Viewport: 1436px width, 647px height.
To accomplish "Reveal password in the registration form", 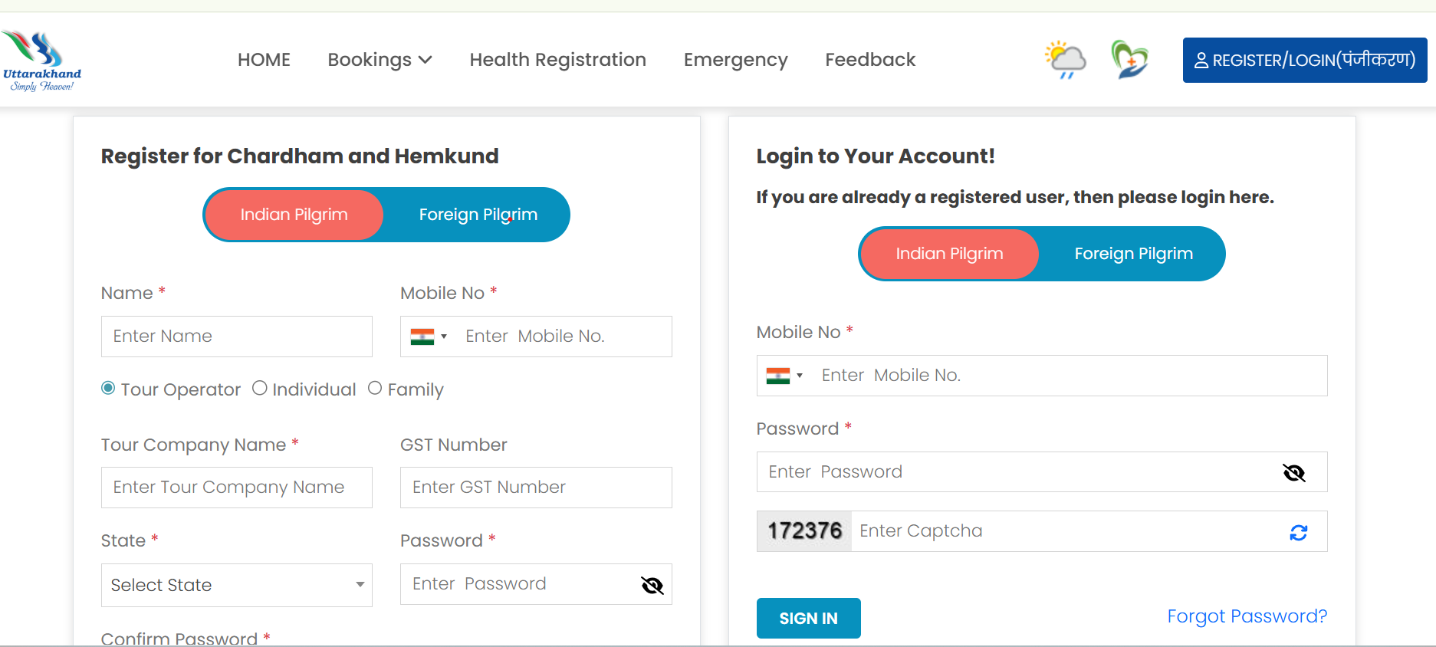I will point(652,586).
